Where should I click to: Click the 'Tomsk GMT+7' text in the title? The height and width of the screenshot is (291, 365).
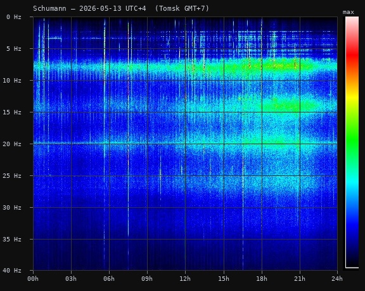[x=182, y=9]
